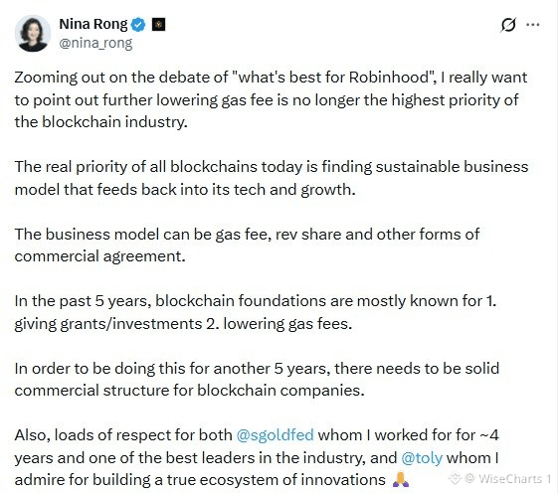559x494 pixels.
Task: Open the @toly mention link
Action: (x=422, y=457)
